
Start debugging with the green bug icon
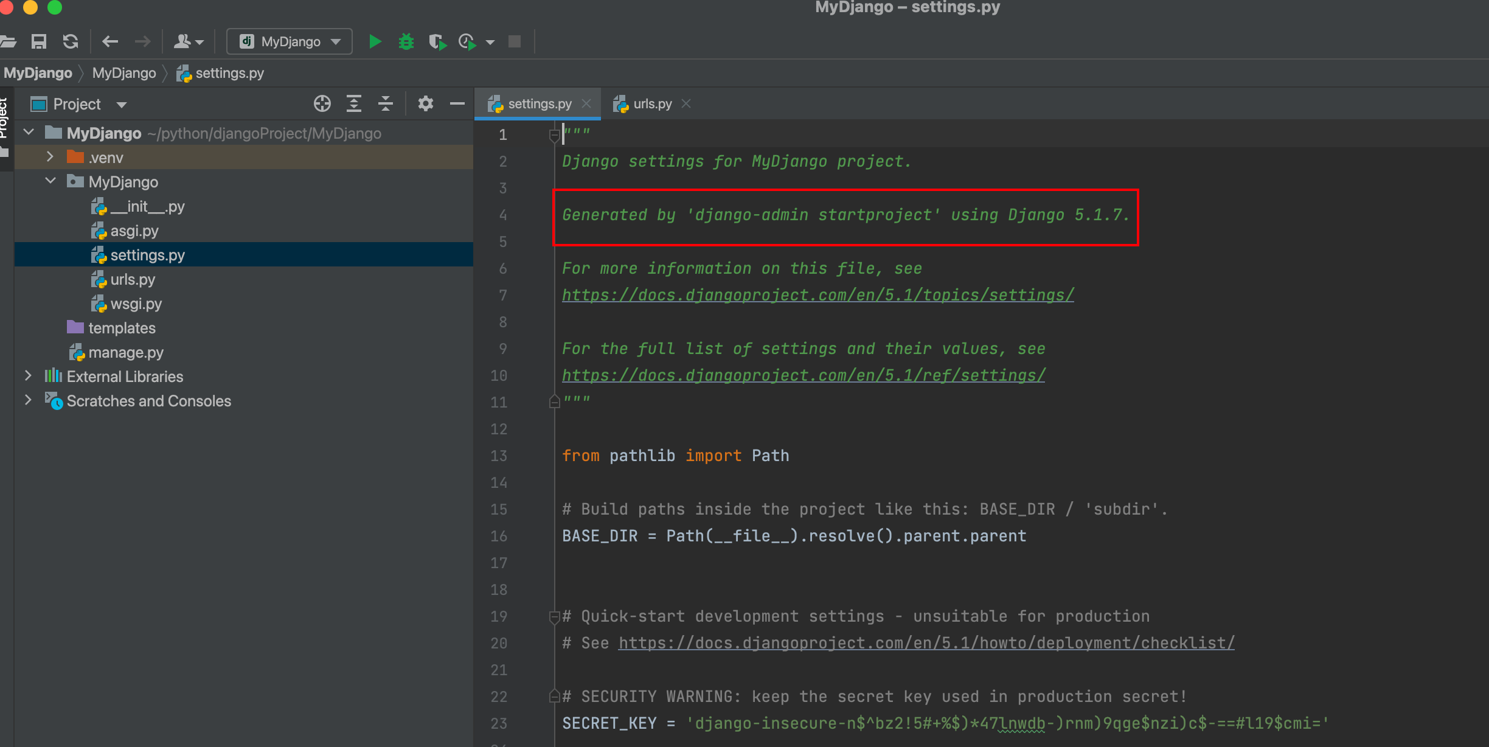(x=406, y=41)
